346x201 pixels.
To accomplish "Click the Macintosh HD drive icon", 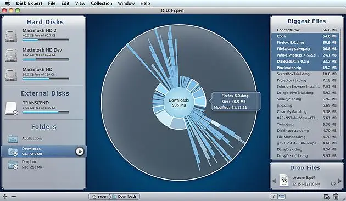I will point(11,75).
